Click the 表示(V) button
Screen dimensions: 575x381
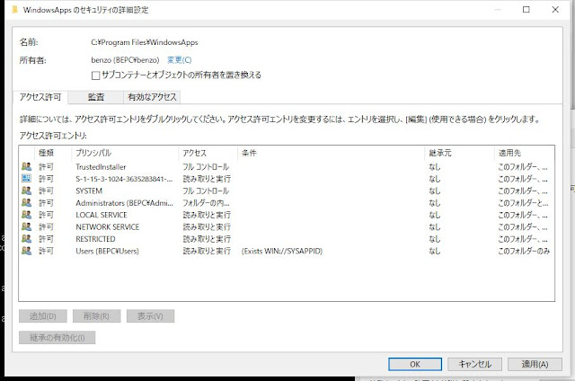[x=150, y=316]
